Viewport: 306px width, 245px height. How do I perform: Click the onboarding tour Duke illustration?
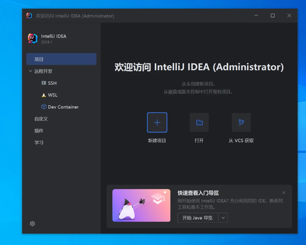[x=141, y=205]
